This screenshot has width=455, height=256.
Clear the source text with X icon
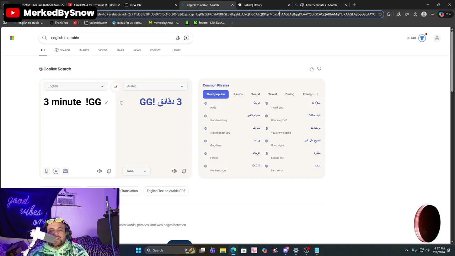[106, 103]
